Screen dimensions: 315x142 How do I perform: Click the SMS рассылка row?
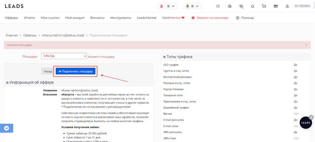pos(236,132)
